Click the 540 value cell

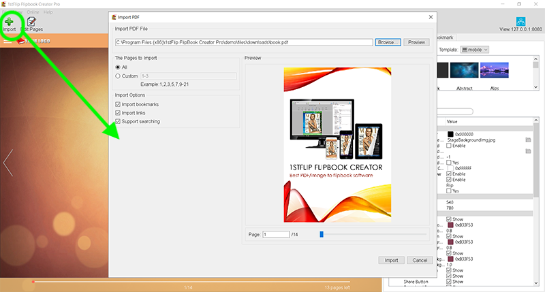pos(450,202)
